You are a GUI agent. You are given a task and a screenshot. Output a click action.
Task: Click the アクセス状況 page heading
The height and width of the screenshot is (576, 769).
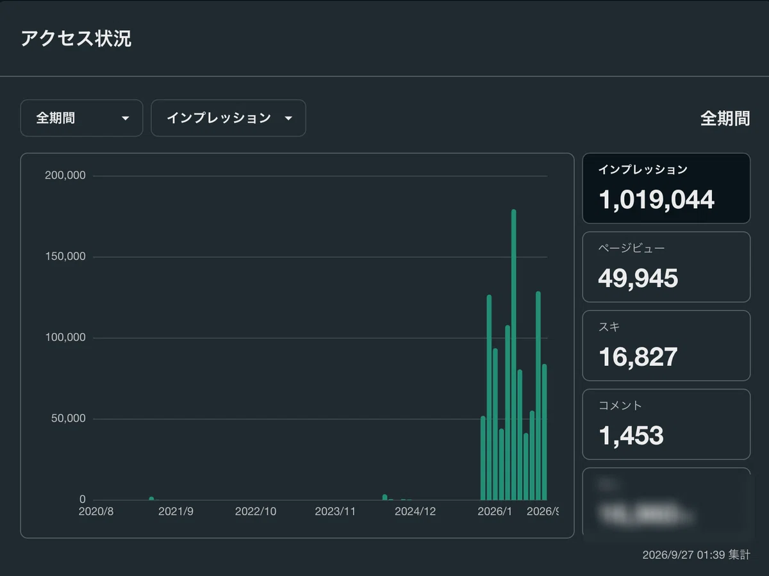[x=76, y=38]
